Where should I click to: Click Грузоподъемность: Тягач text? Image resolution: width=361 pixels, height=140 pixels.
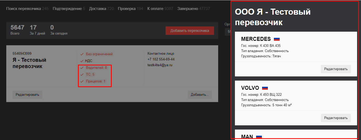pos(261,56)
